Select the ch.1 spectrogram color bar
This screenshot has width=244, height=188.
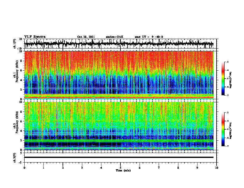[x=223, y=79]
